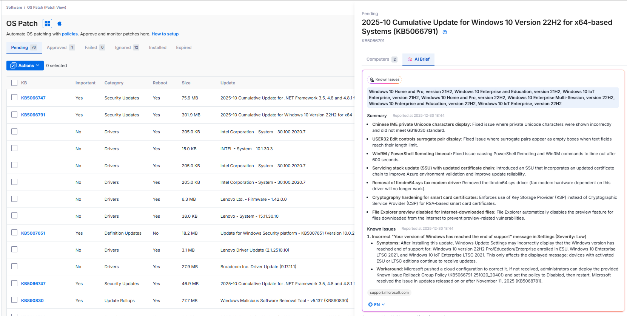
Task: Click the Known Issues tag icon
Action: 372,79
